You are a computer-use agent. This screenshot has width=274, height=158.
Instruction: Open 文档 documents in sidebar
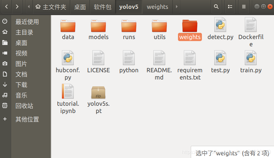pyautogui.click(x=21, y=74)
